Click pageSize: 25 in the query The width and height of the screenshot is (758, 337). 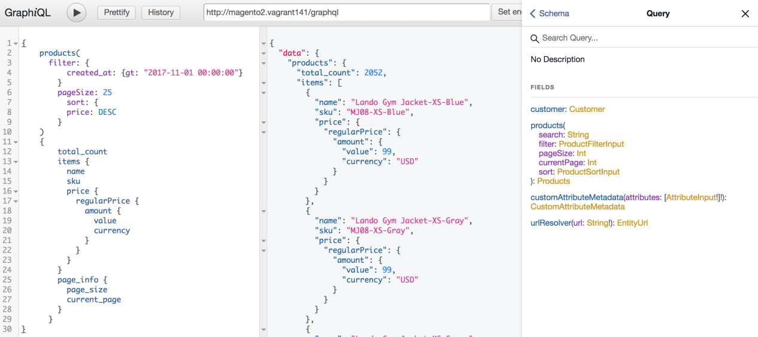[x=84, y=93]
